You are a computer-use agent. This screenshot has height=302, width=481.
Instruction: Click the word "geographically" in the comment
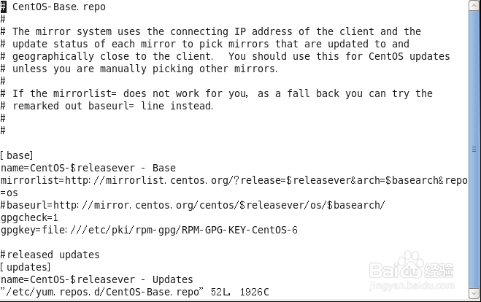53,56
